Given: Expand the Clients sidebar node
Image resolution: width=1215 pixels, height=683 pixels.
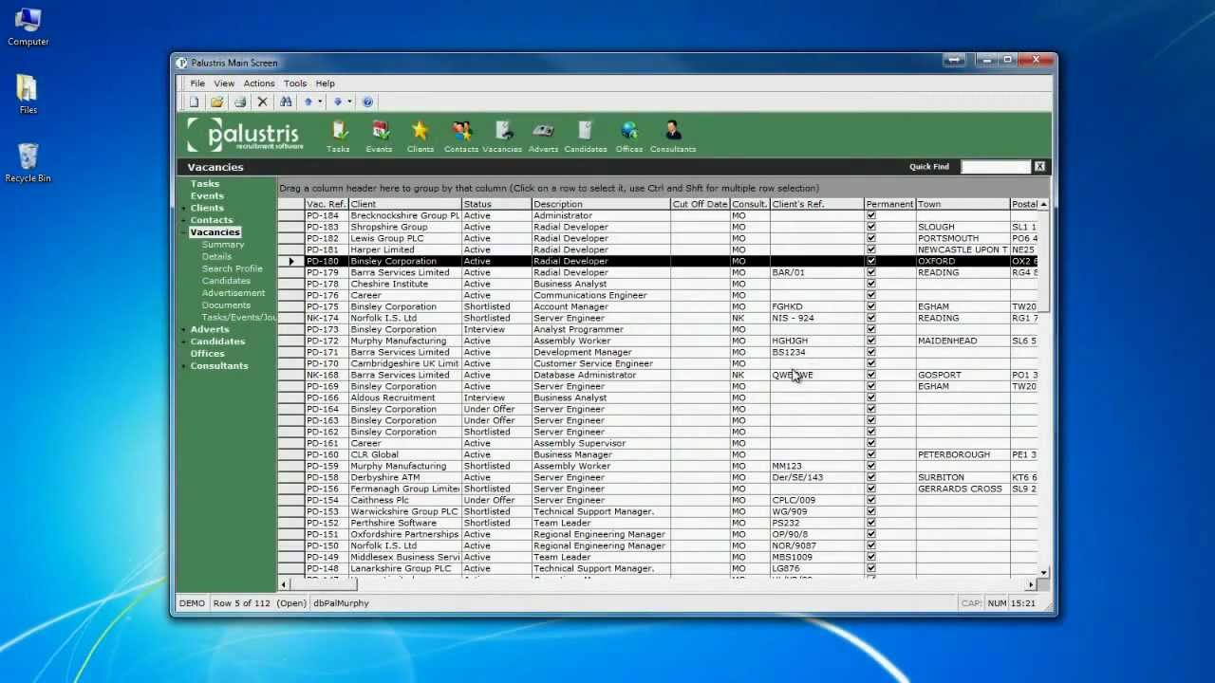Looking at the screenshot, I should (184, 208).
